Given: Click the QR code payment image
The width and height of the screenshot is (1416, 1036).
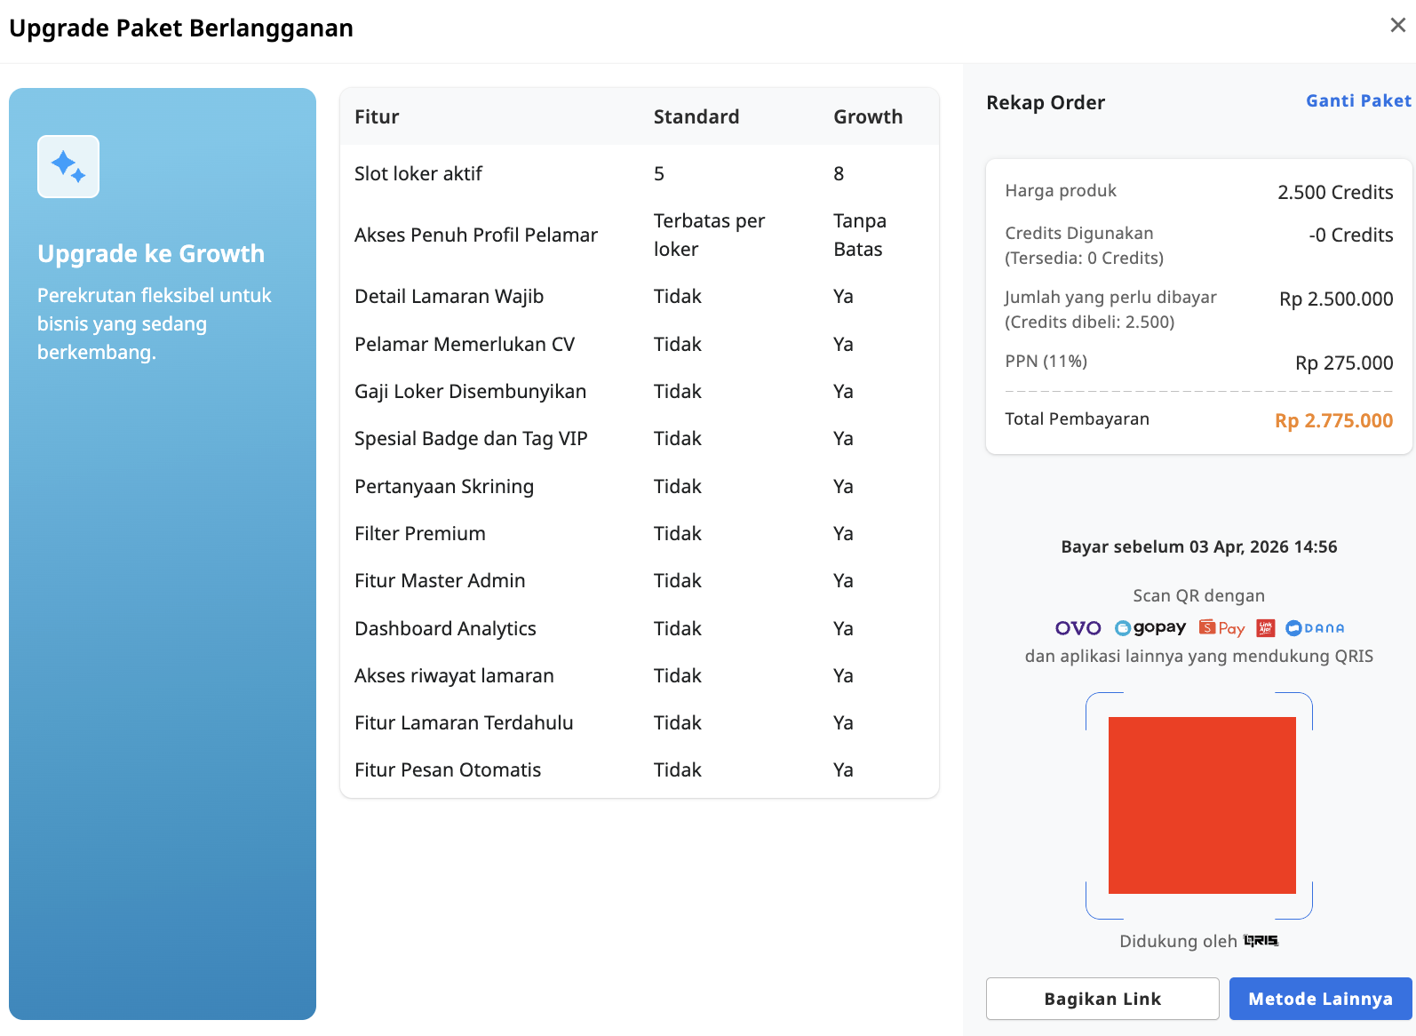Looking at the screenshot, I should tap(1202, 805).
